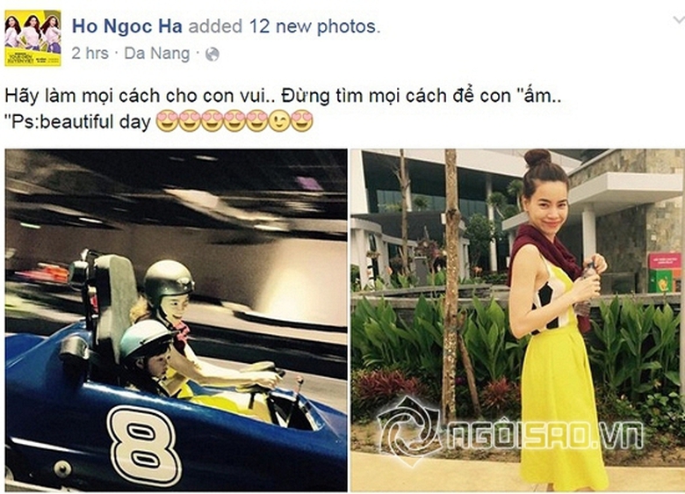This screenshot has width=685, height=494.
Task: Click the caption line starting 'Hãy làm mọi cách'
Action: tap(283, 96)
